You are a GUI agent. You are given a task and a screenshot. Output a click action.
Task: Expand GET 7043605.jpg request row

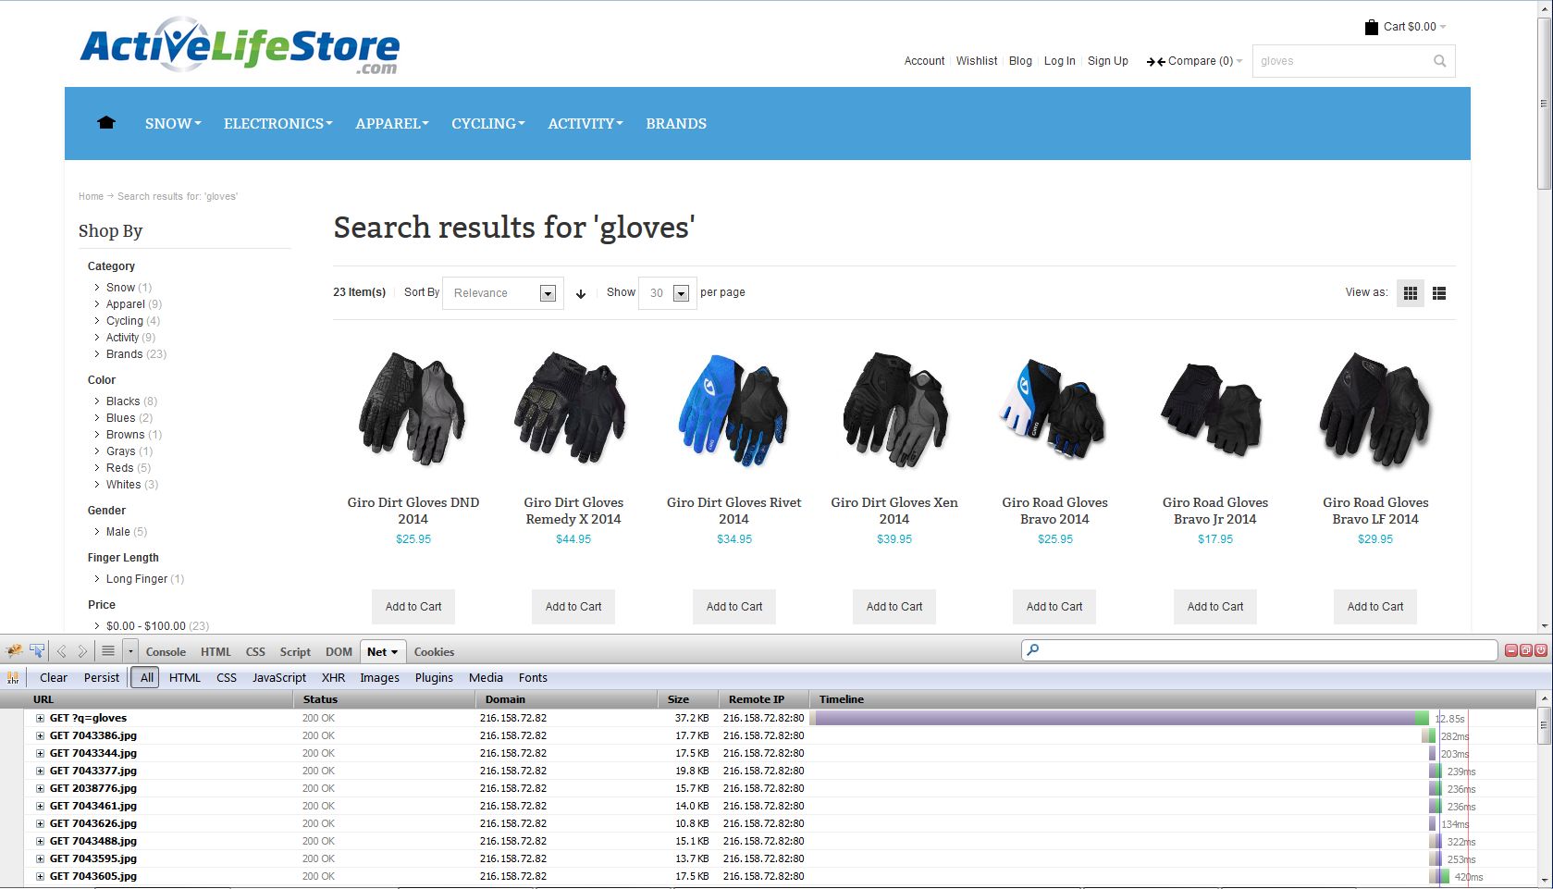click(40, 876)
